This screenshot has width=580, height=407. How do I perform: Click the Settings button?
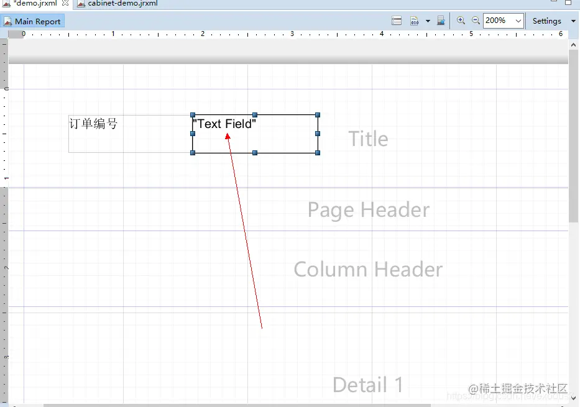[x=546, y=21]
